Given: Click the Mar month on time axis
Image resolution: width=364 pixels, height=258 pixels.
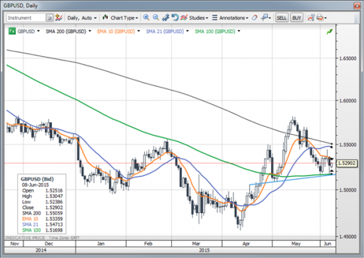Looking at the screenshot, I should pos(196,244).
